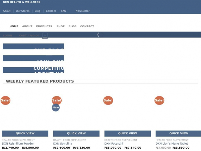Open DXN Reishilium Powder product title
This screenshot has height=151, width=201.
(18, 144)
